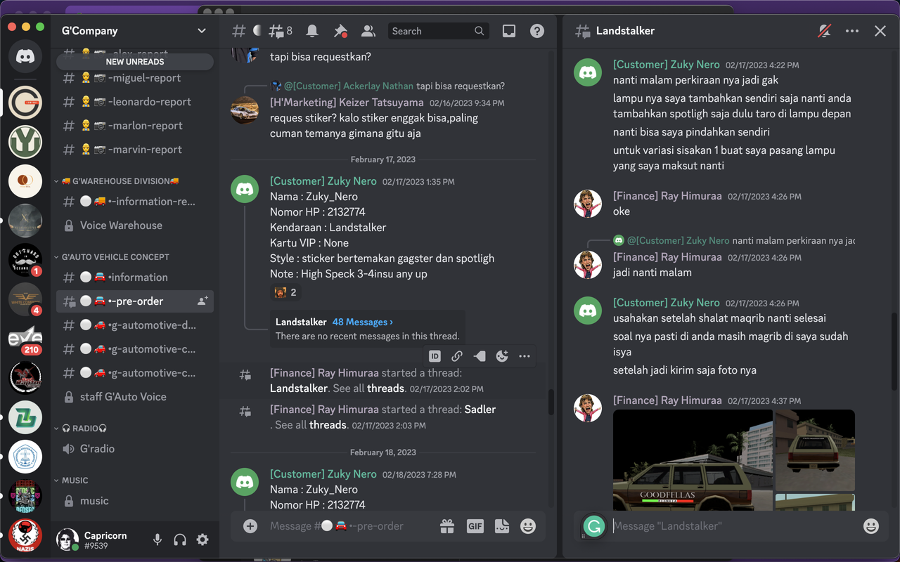This screenshot has width=900, height=562.
Task: Open the rear-view car image thumbnail
Action: pyautogui.click(x=815, y=450)
